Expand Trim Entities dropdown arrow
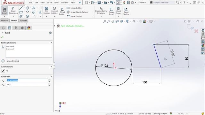 pos(46,17)
